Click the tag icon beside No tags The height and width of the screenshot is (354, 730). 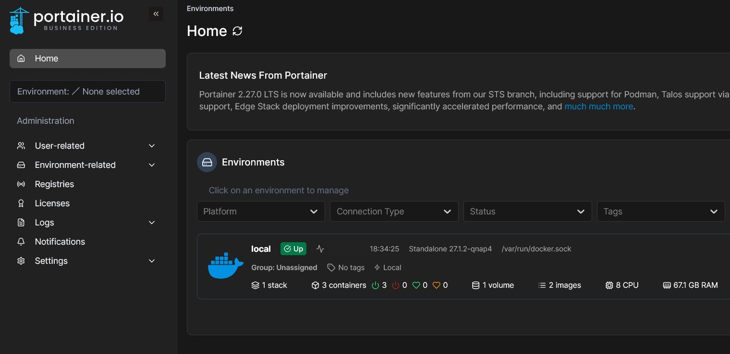click(x=331, y=267)
